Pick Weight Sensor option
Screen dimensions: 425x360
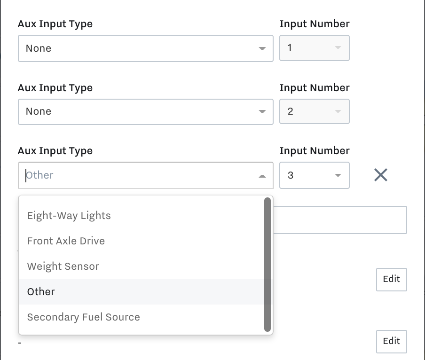(141, 266)
